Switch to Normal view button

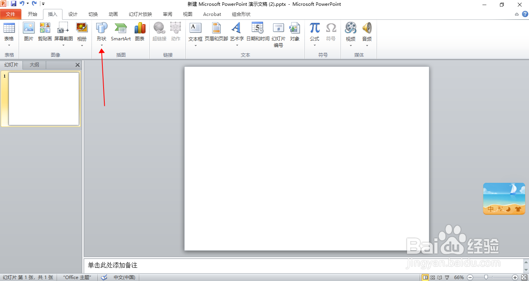pos(425,277)
